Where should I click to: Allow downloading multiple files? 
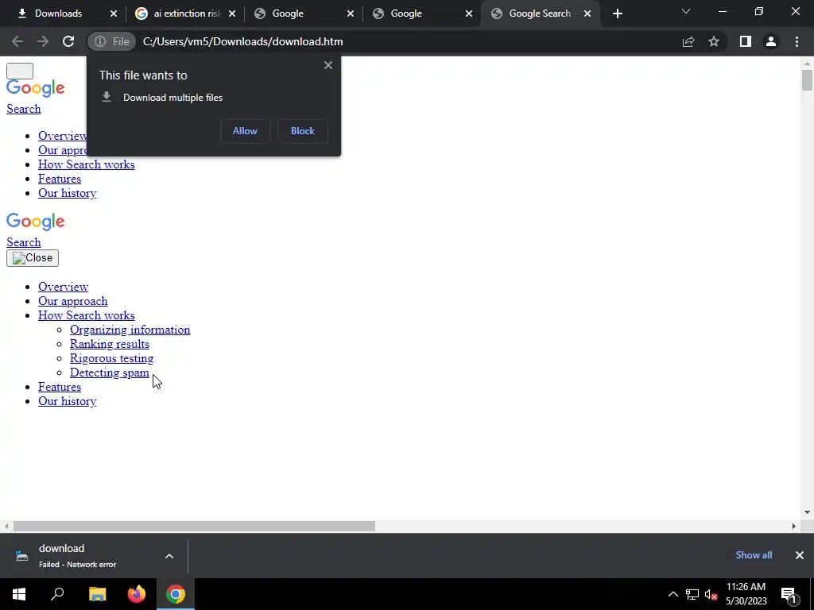click(x=245, y=131)
